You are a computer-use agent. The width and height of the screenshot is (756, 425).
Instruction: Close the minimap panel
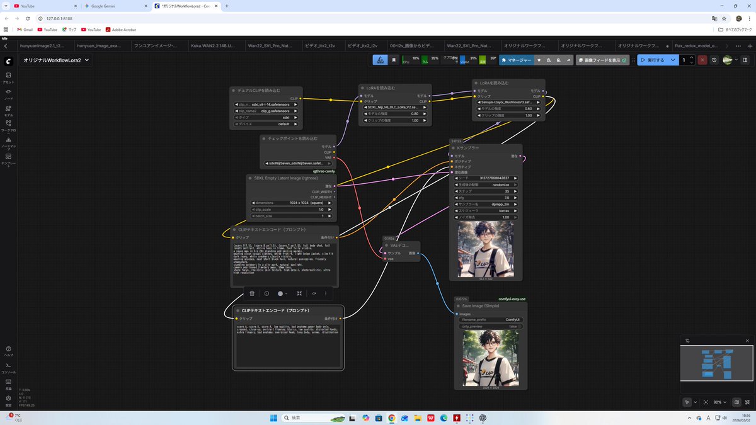pos(747,341)
